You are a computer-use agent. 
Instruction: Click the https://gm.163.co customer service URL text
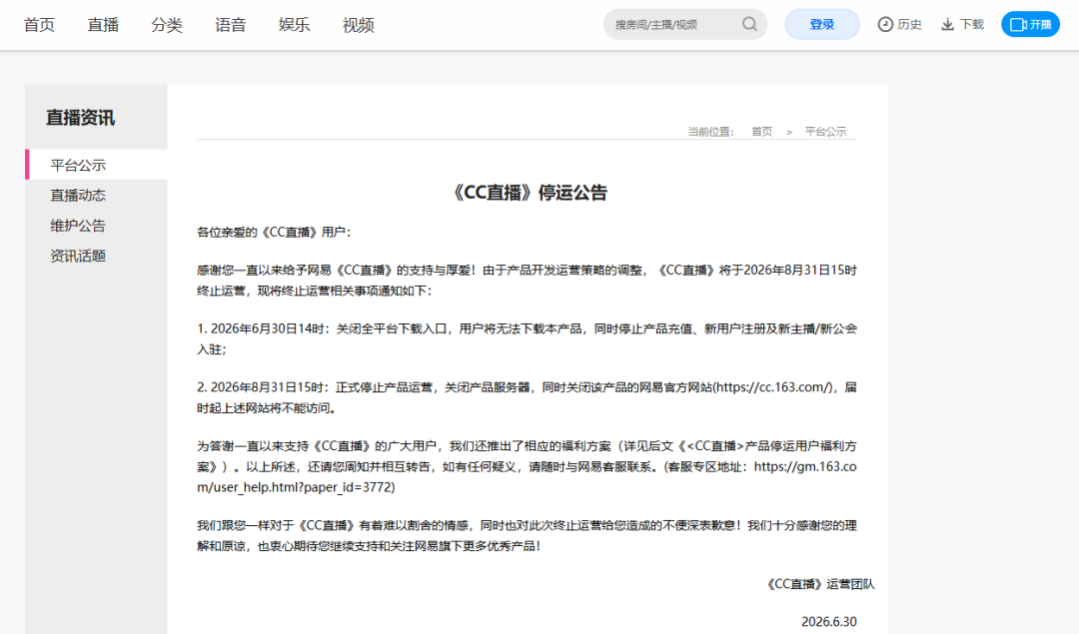pyautogui.click(x=805, y=466)
